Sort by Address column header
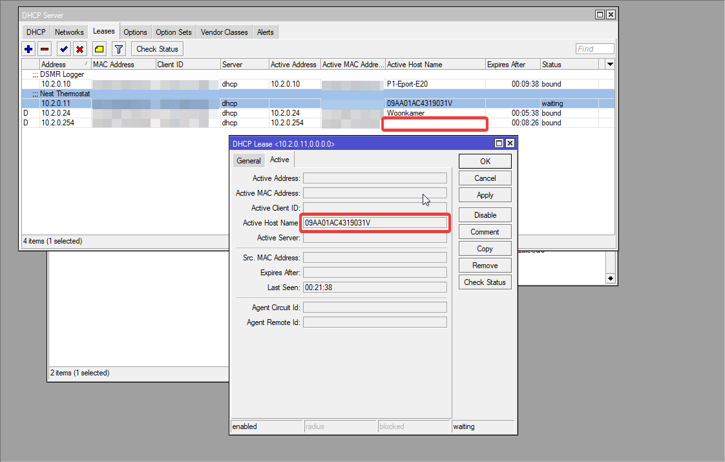Screen dimensions: 725x462 click(x=65, y=64)
